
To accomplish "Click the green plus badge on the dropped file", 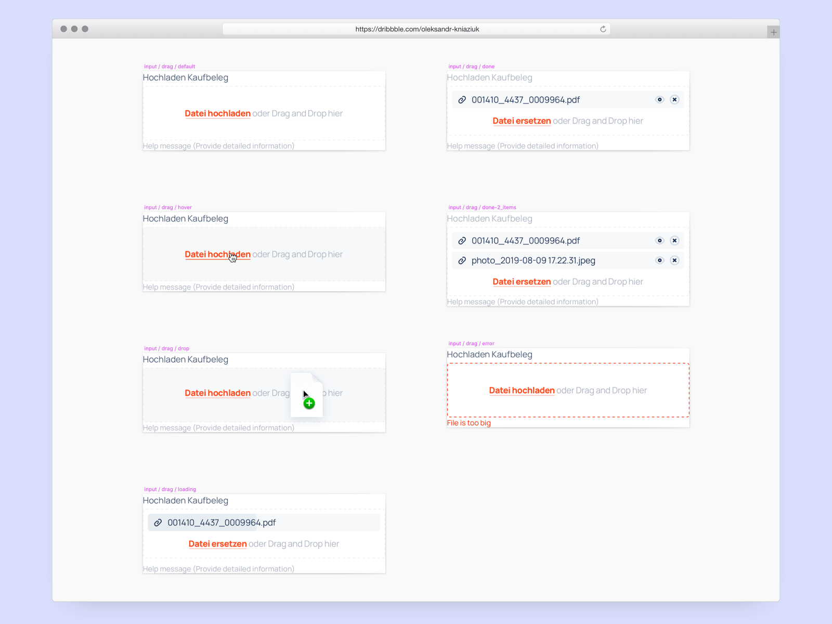I will tap(308, 403).
